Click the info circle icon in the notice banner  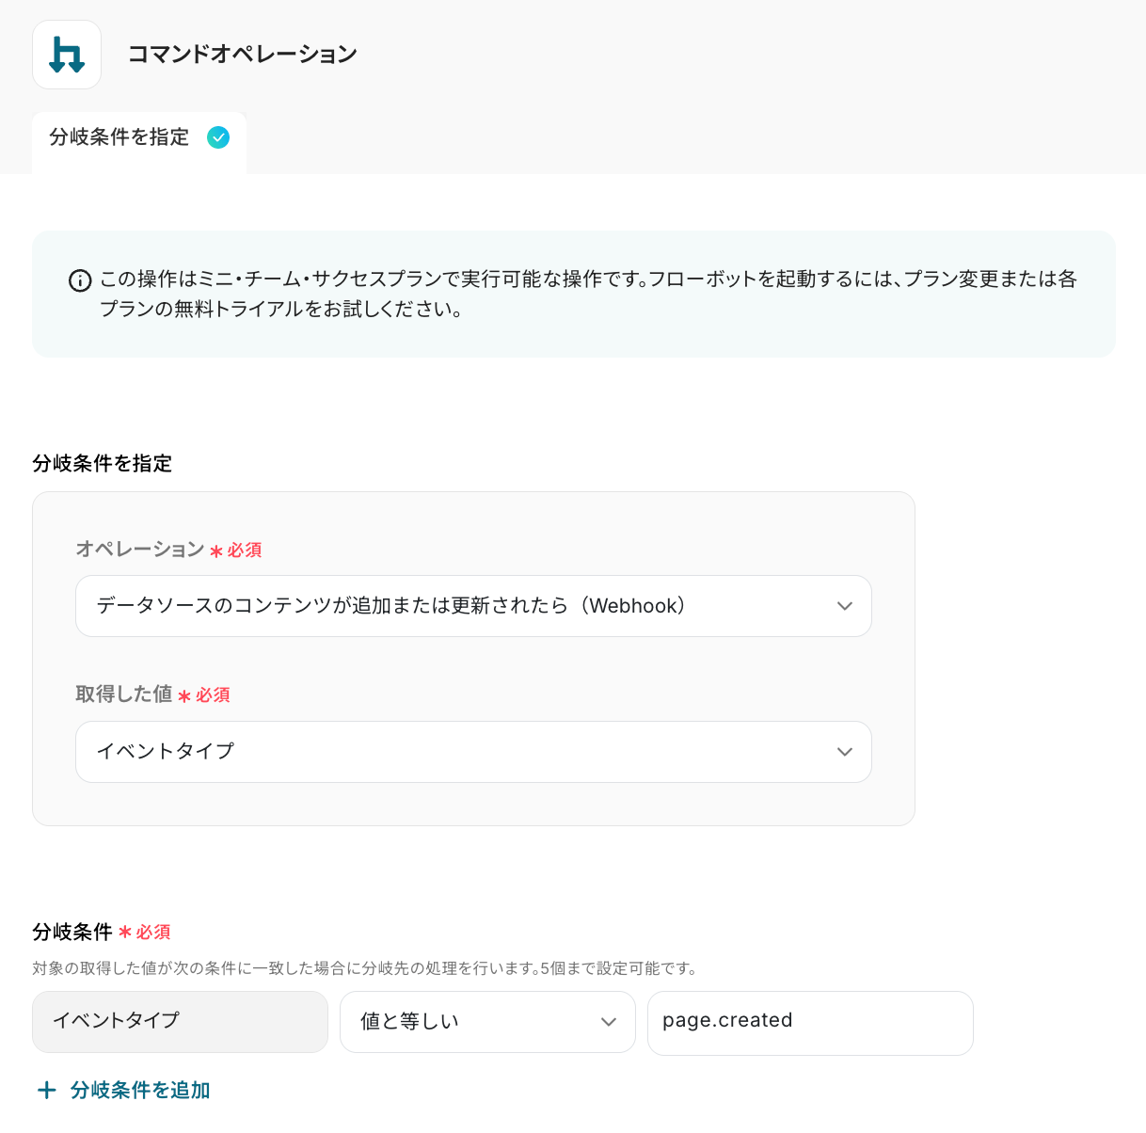click(80, 280)
